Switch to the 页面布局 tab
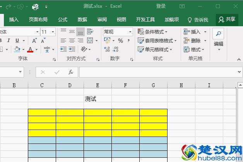Screen dimensions: 243x162 coord(38,20)
